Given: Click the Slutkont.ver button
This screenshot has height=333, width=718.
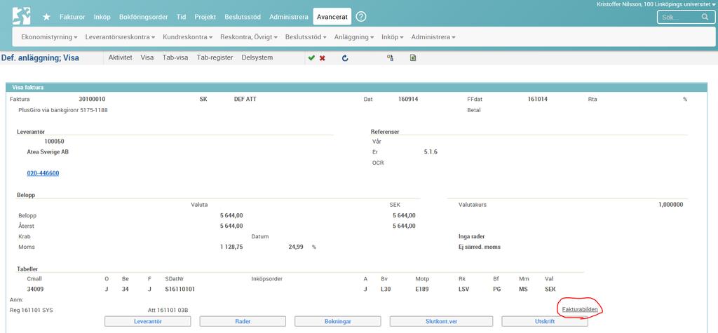Looking at the screenshot, I should pos(442,322).
